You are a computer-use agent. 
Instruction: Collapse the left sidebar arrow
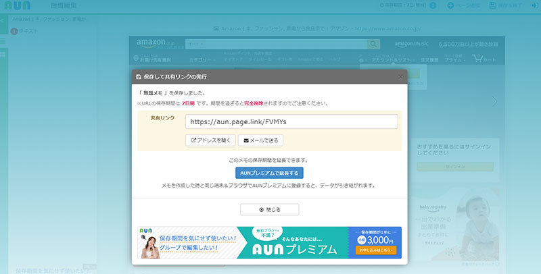tap(3, 21)
